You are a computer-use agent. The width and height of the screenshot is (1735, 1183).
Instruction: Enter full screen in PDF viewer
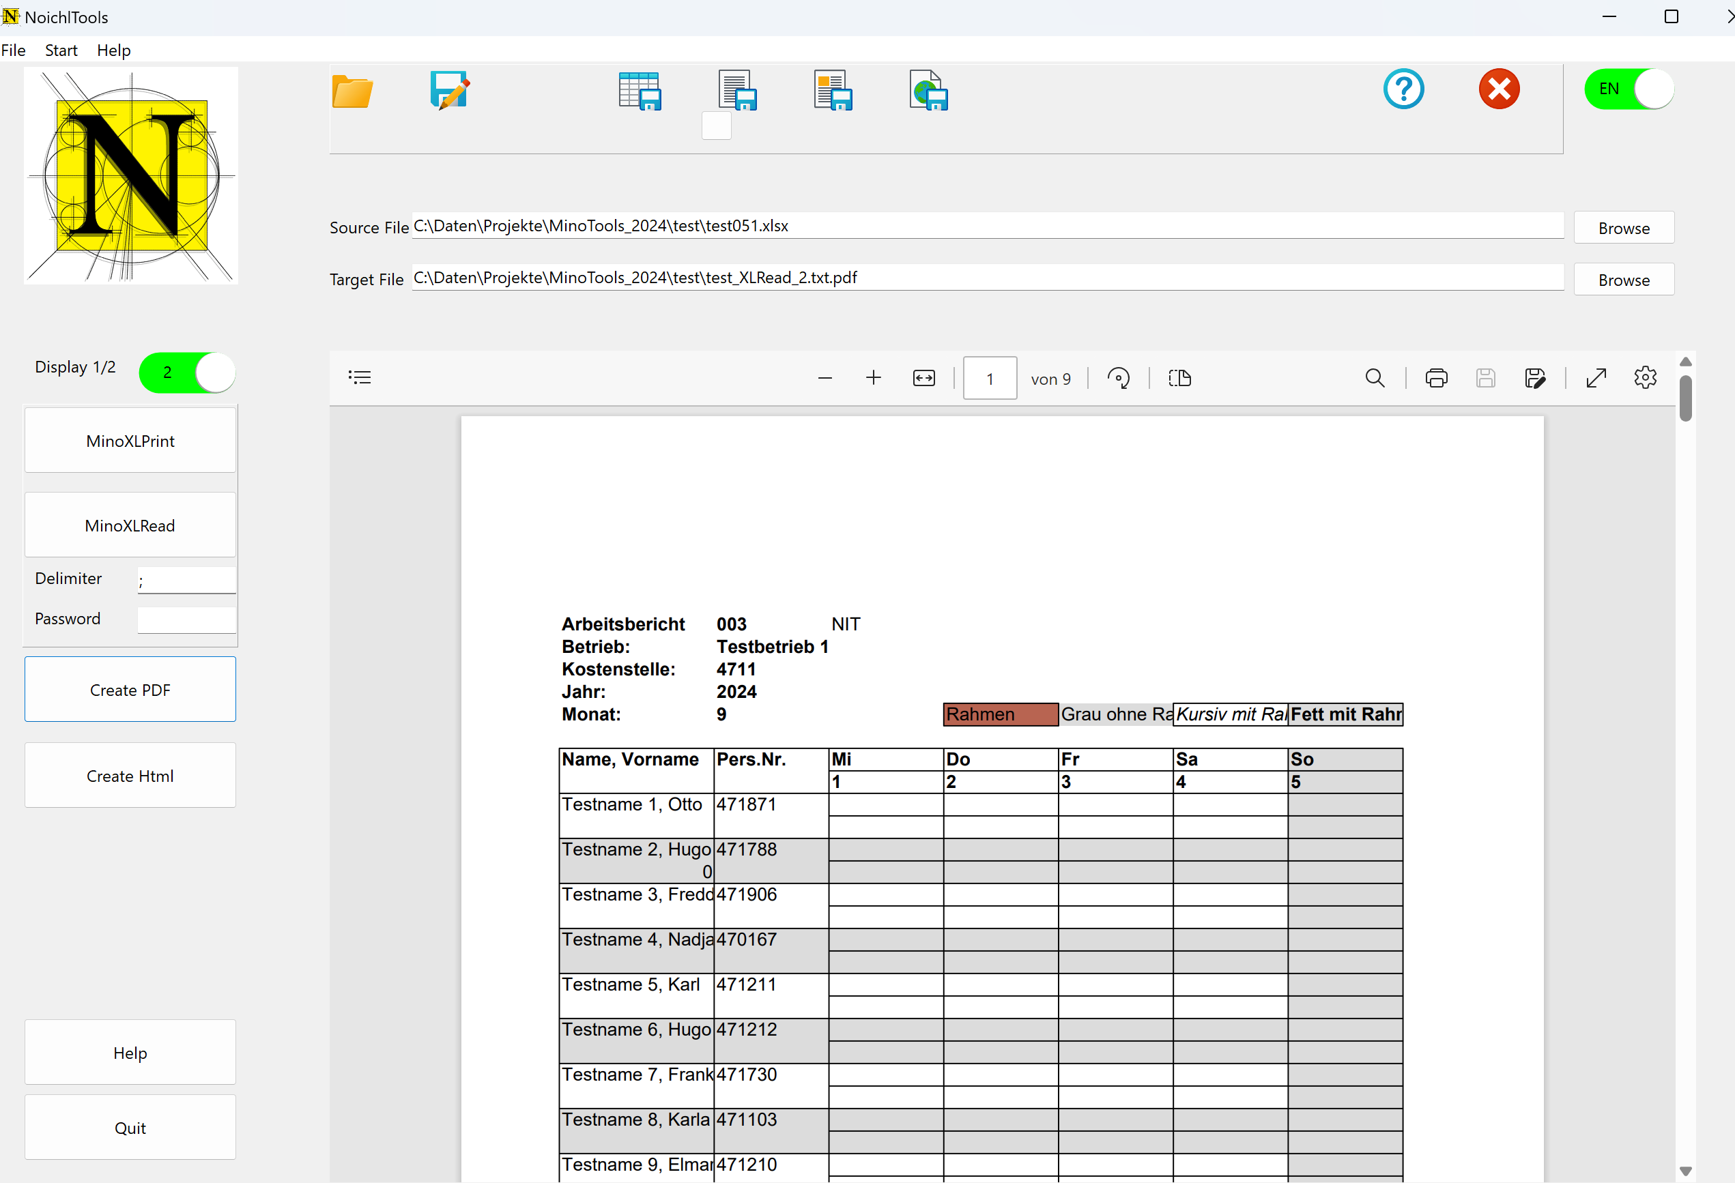(1596, 379)
